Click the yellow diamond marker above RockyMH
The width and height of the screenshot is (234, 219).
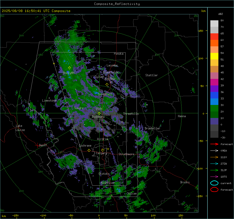(69, 68)
